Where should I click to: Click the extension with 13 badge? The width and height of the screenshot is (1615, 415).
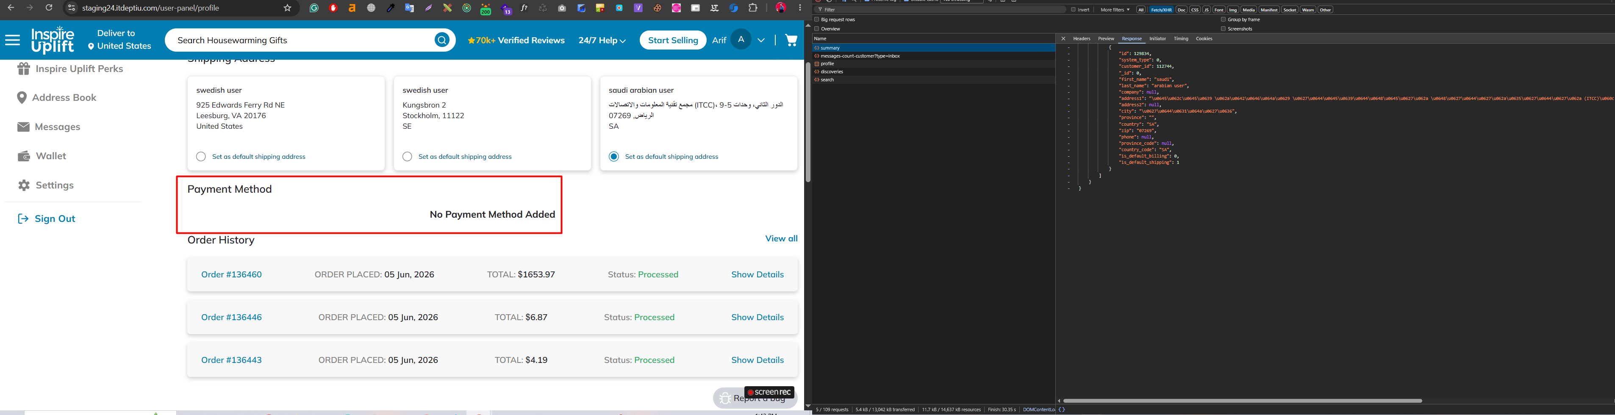(506, 9)
